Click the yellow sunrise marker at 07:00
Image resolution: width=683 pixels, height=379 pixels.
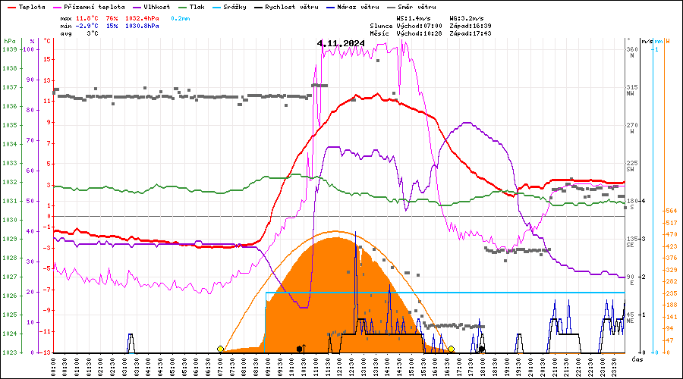pyautogui.click(x=220, y=349)
